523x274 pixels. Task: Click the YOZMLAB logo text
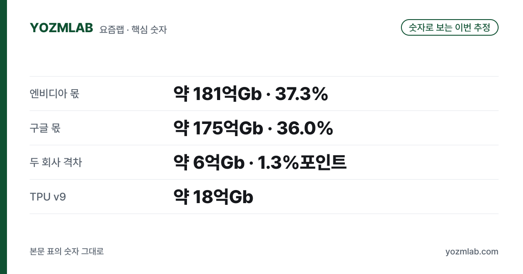61,28
